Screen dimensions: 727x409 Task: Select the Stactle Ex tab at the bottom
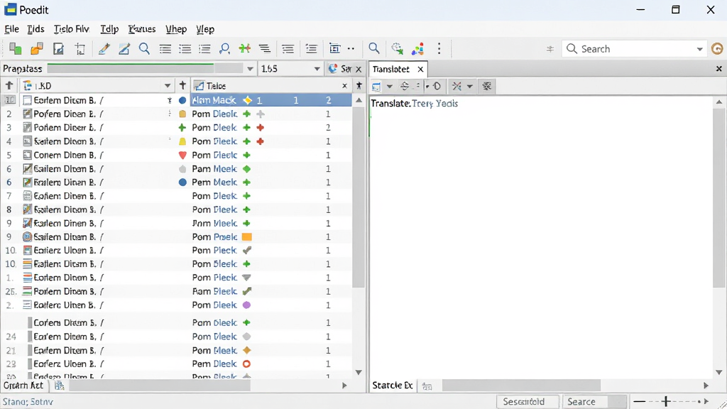coord(392,386)
